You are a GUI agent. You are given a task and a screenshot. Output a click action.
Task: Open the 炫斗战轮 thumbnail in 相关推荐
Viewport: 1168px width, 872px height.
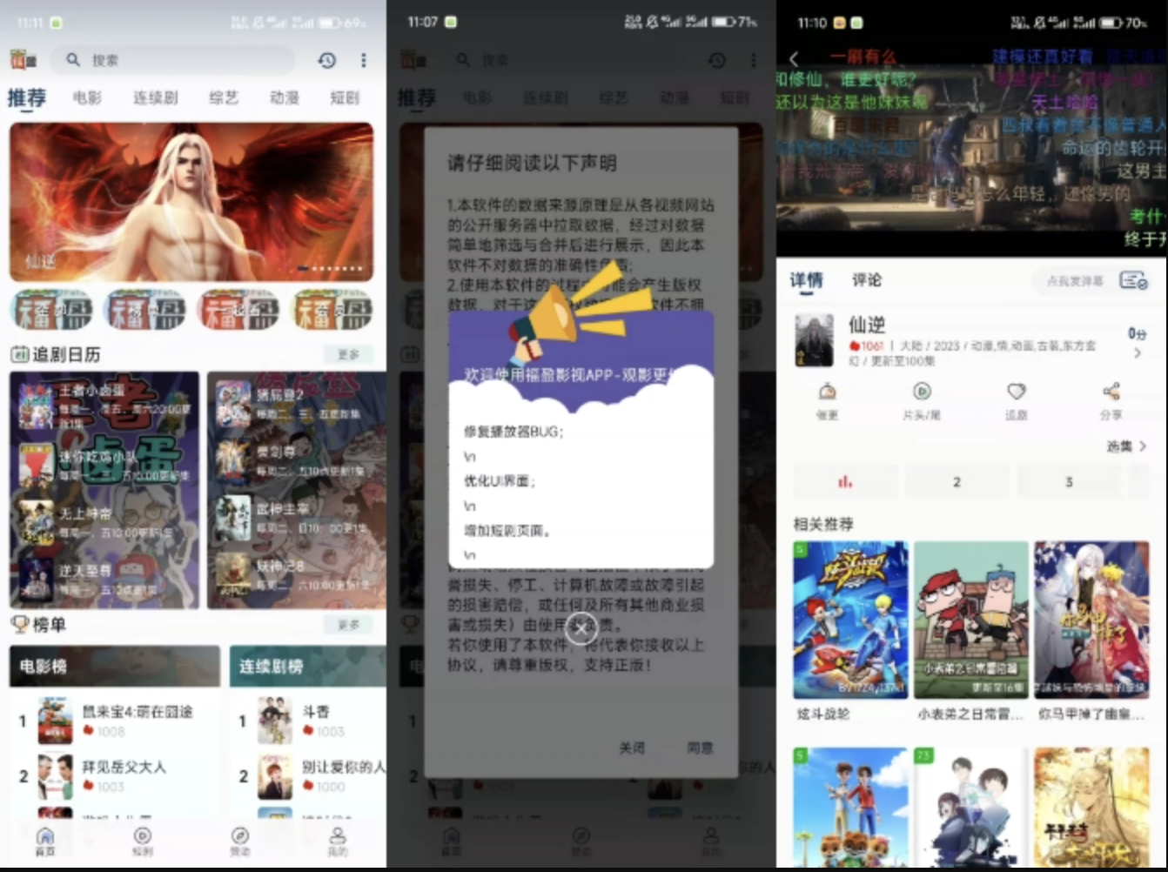pyautogui.click(x=850, y=618)
